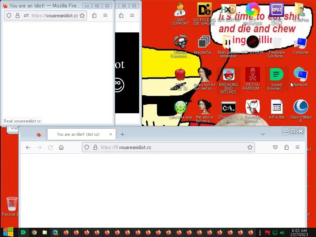Screen dimensions: 316x237
Task: Open the hamburger menu in bottom Firefox window
Action: point(297,147)
